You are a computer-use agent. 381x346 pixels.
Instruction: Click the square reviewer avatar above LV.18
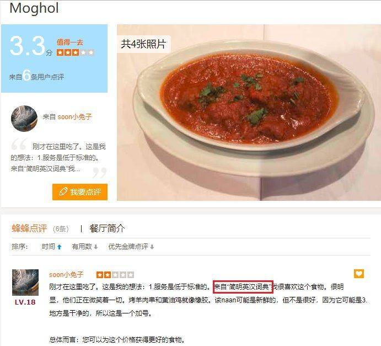[x=25, y=283]
